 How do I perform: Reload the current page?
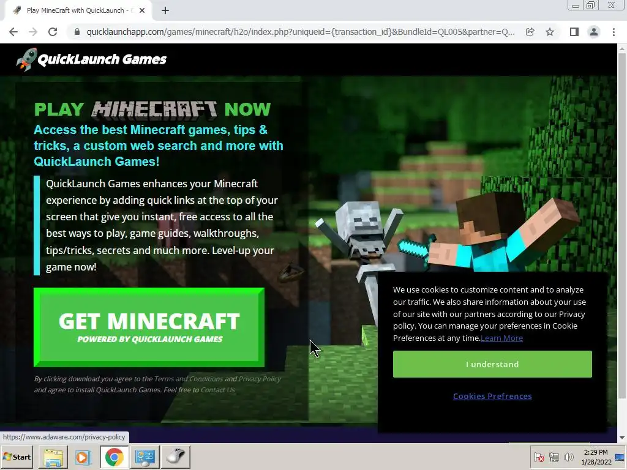53,32
